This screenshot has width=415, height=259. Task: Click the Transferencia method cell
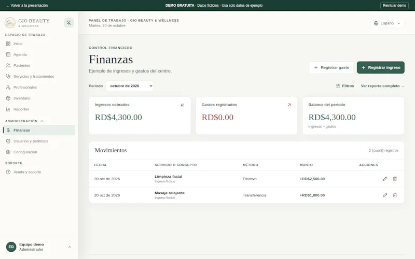254,195
